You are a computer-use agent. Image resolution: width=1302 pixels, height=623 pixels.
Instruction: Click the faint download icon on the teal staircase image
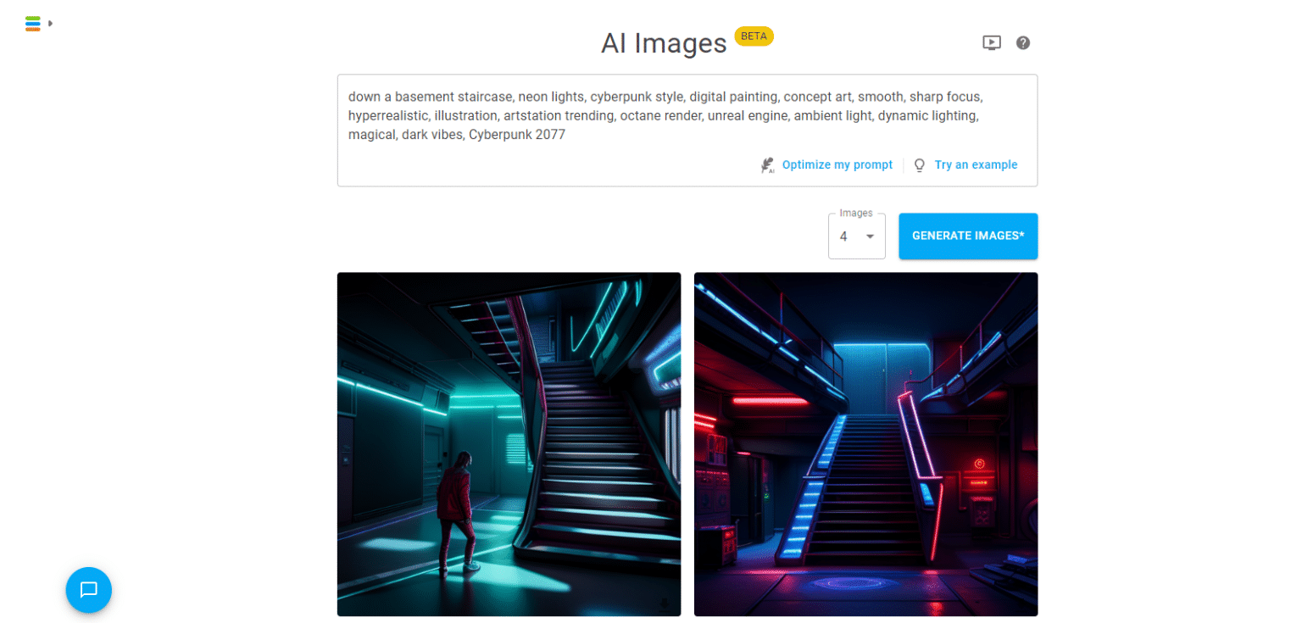click(x=664, y=604)
